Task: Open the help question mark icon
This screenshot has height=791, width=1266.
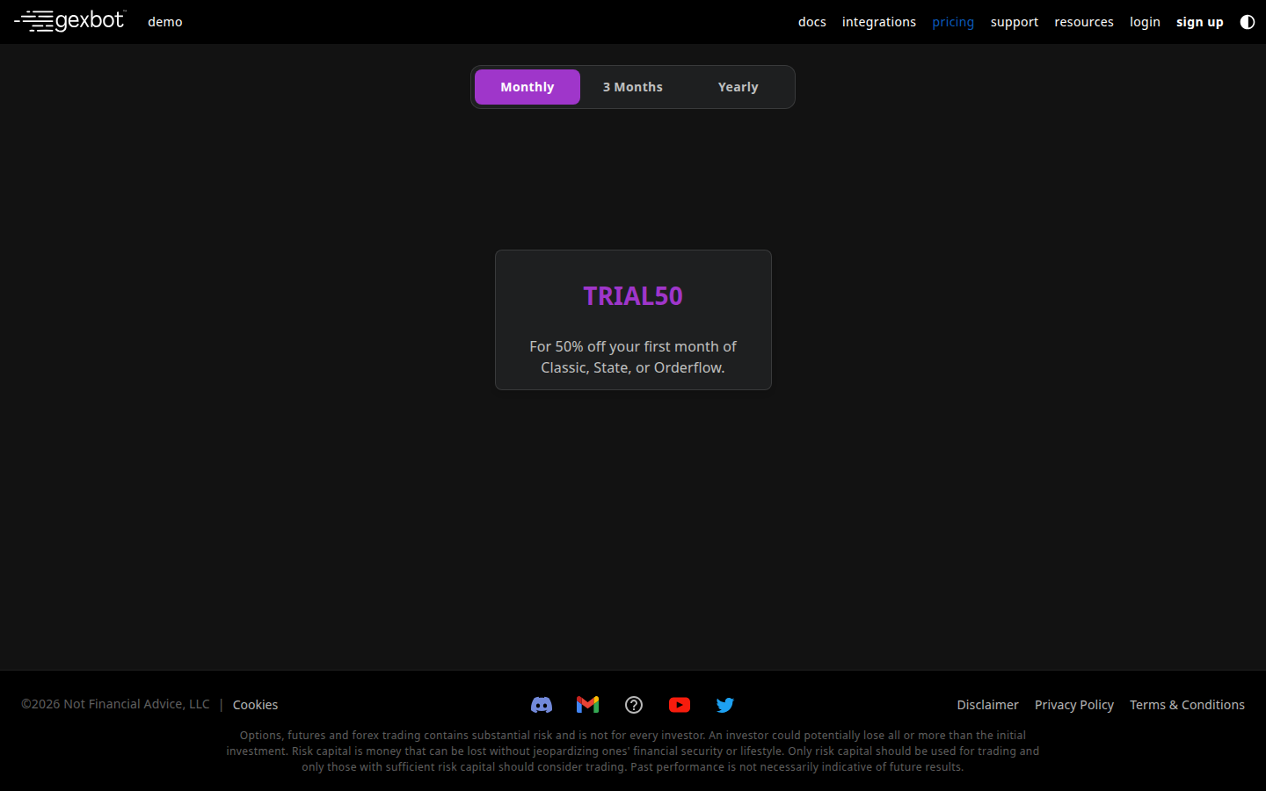Action: click(x=634, y=705)
